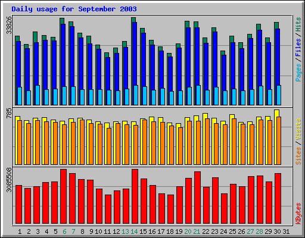Click the blue Files bar for day 24

click(224, 73)
